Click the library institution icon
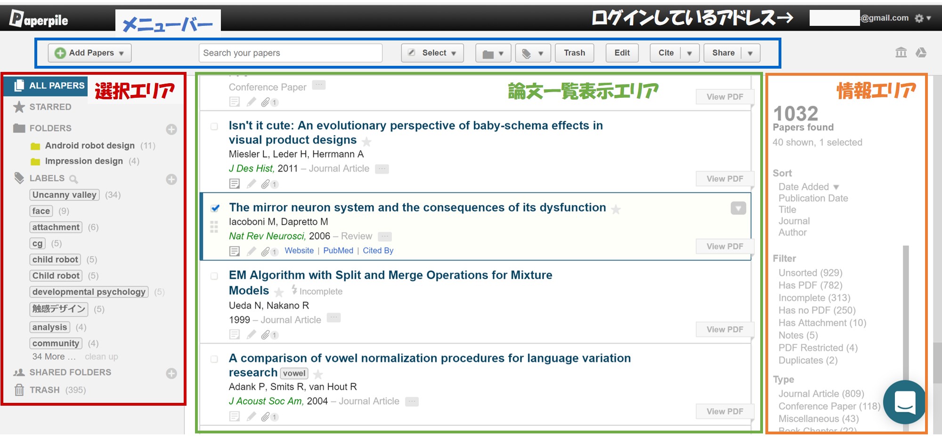The width and height of the screenshot is (942, 448). click(901, 53)
